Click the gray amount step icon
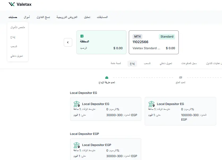222x160 pixels. click(x=181, y=77)
